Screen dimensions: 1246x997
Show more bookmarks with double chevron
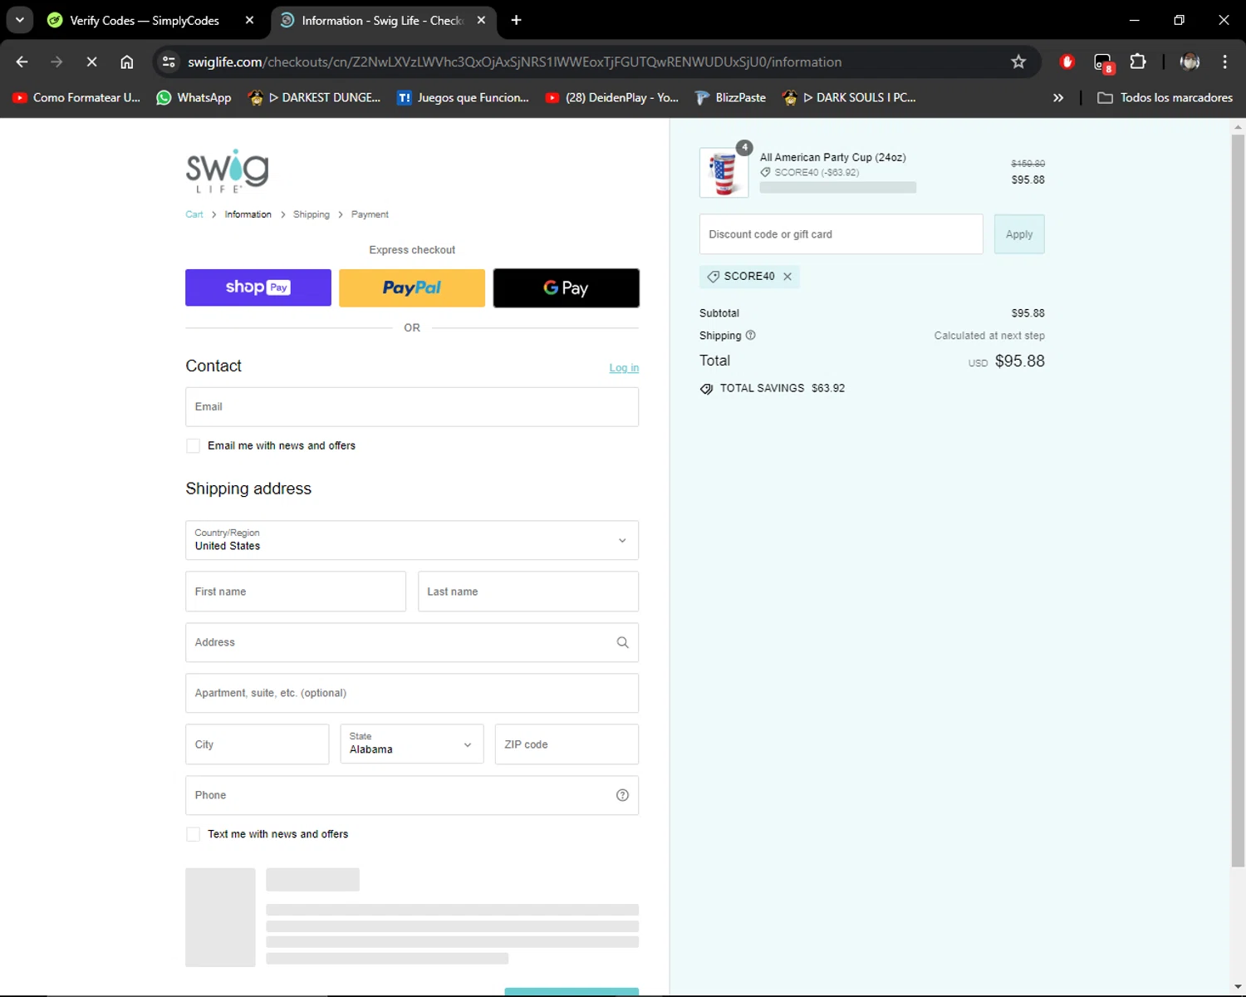click(1057, 97)
